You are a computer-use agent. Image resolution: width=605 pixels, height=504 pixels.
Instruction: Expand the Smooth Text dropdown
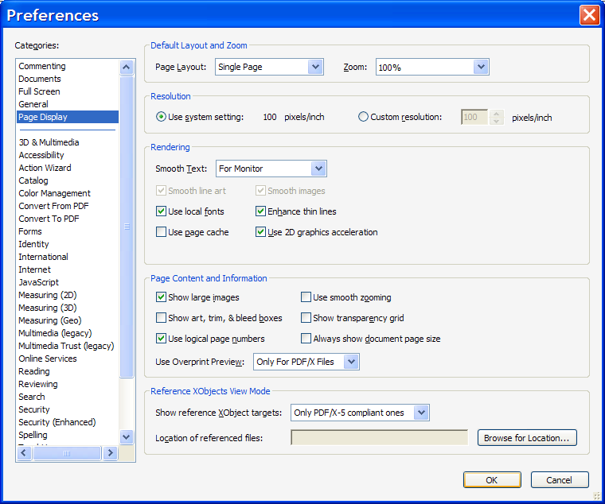click(318, 169)
